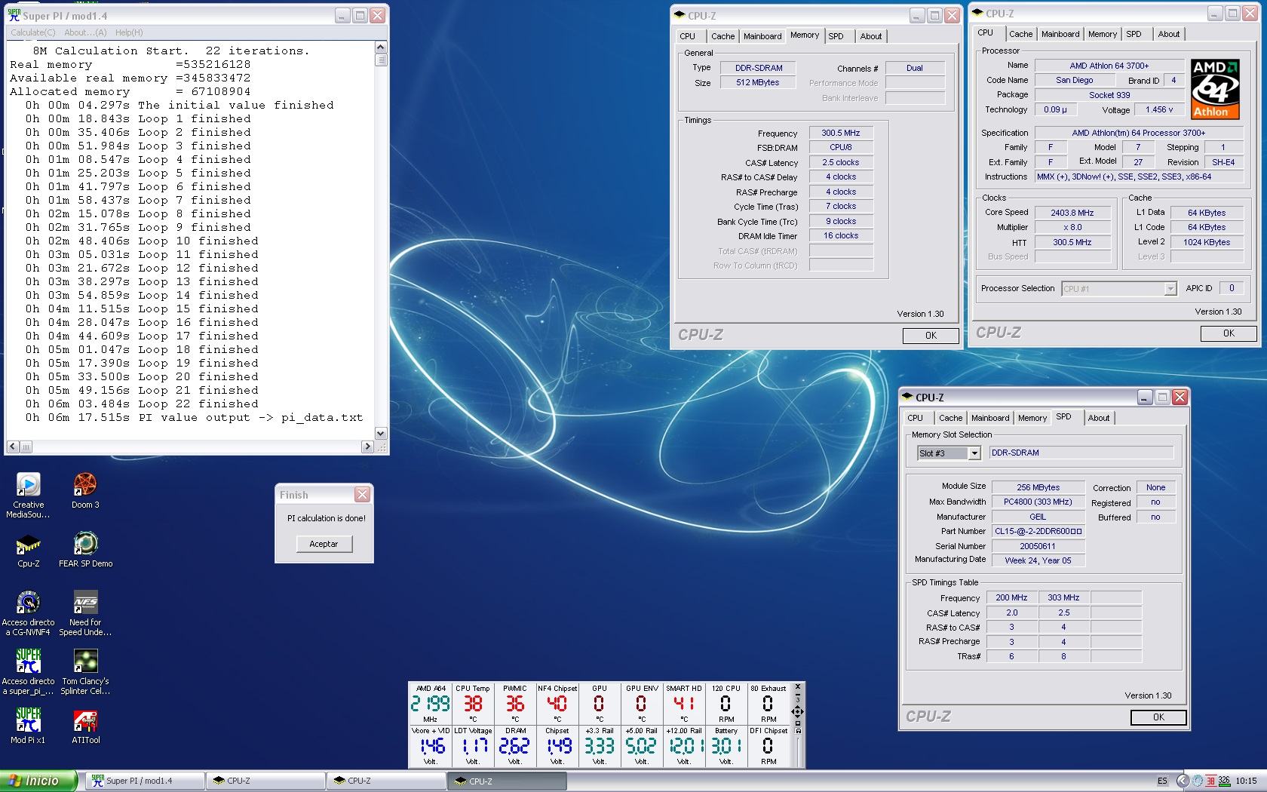Viewport: 1267px width, 792px height.
Task: Click the Super PI taskbar button
Action: pyautogui.click(x=145, y=781)
